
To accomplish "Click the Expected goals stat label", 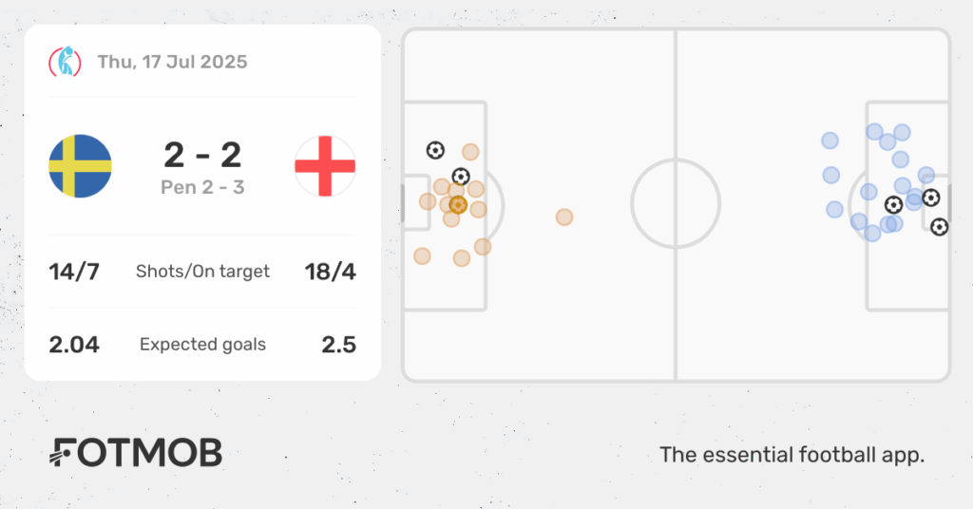I will click(202, 345).
